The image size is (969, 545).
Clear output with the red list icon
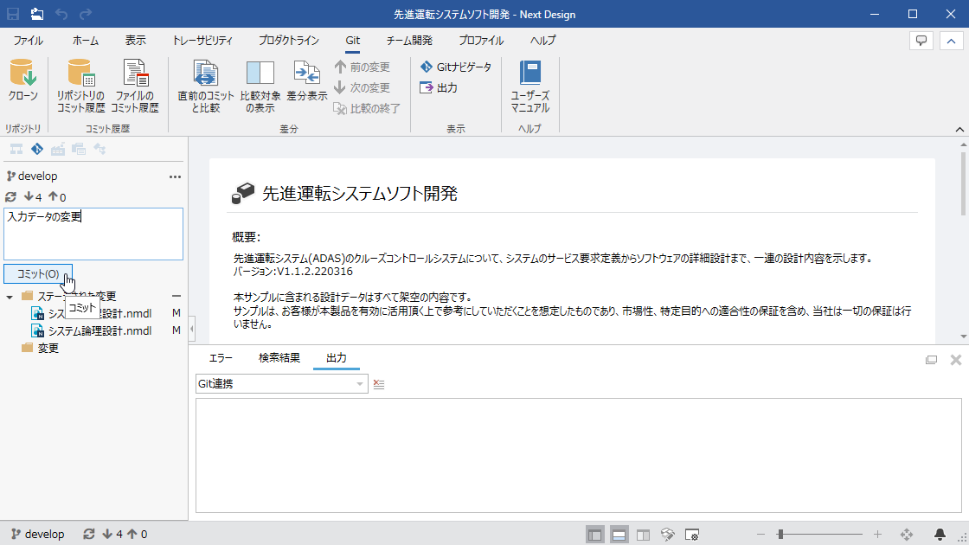click(379, 384)
